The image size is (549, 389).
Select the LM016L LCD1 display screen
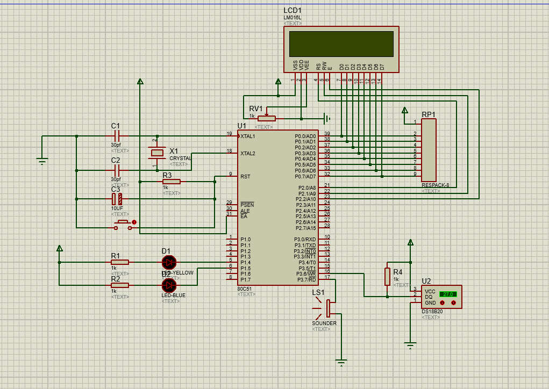[341, 44]
